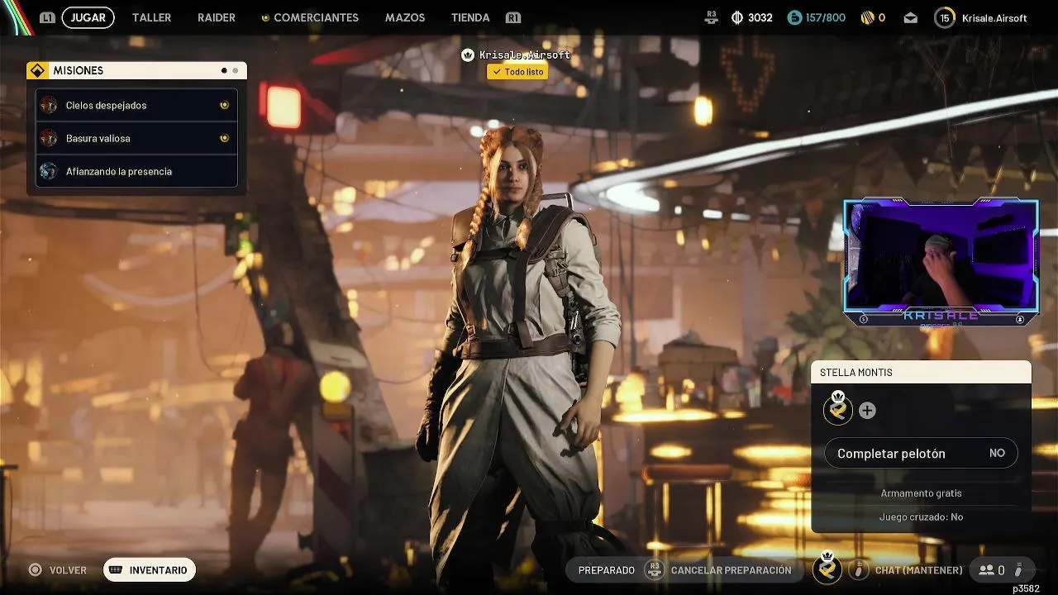Click the crown icon above the character

pyautogui.click(x=468, y=55)
